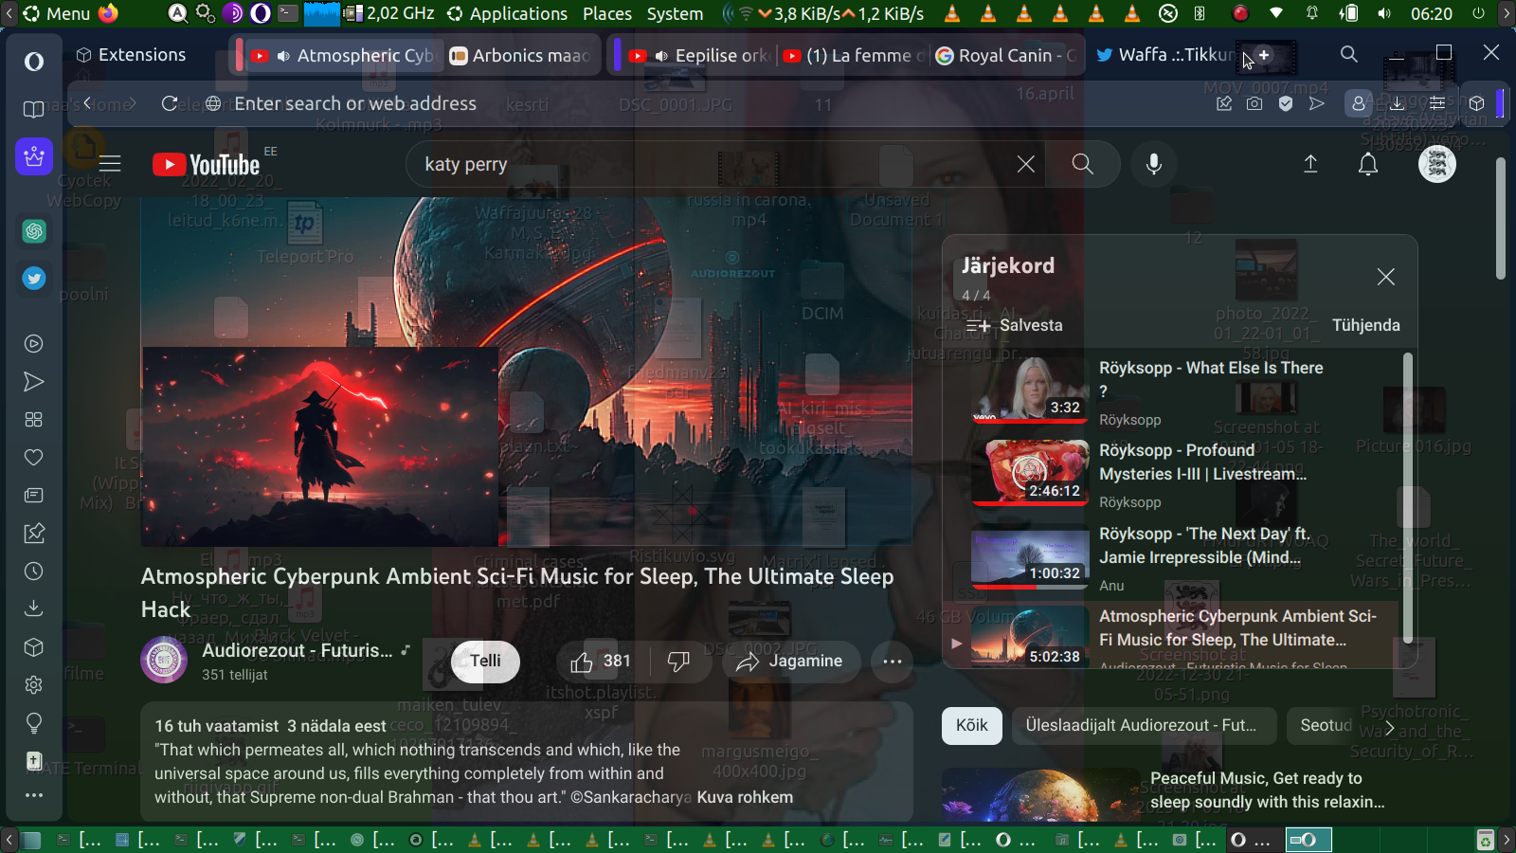
Task: Expand description with Kuva rohkem
Action: [x=745, y=797]
